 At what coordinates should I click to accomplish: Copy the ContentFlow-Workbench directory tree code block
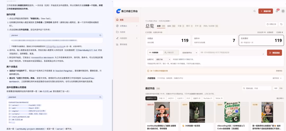[100, 97]
